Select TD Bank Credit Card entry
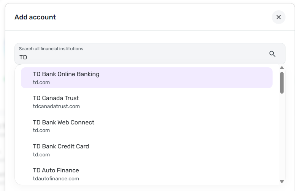The image size is (295, 191). point(61,146)
